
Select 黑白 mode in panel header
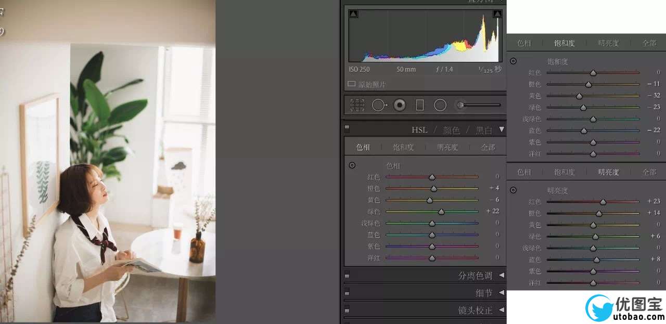484,130
